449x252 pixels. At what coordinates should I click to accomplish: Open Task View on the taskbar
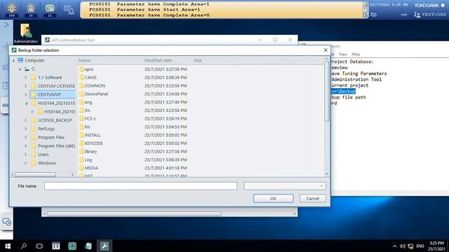pos(39,246)
